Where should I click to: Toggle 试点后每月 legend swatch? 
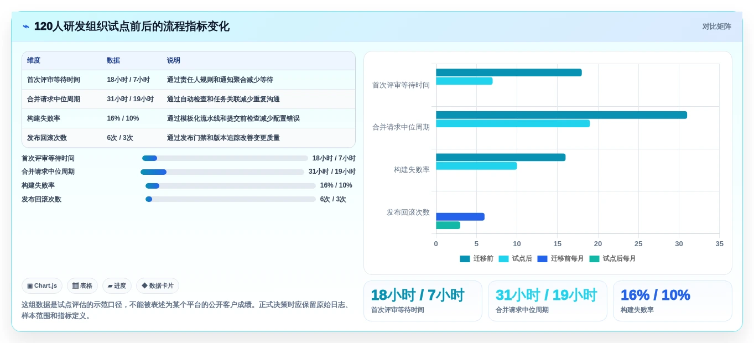[x=594, y=259]
